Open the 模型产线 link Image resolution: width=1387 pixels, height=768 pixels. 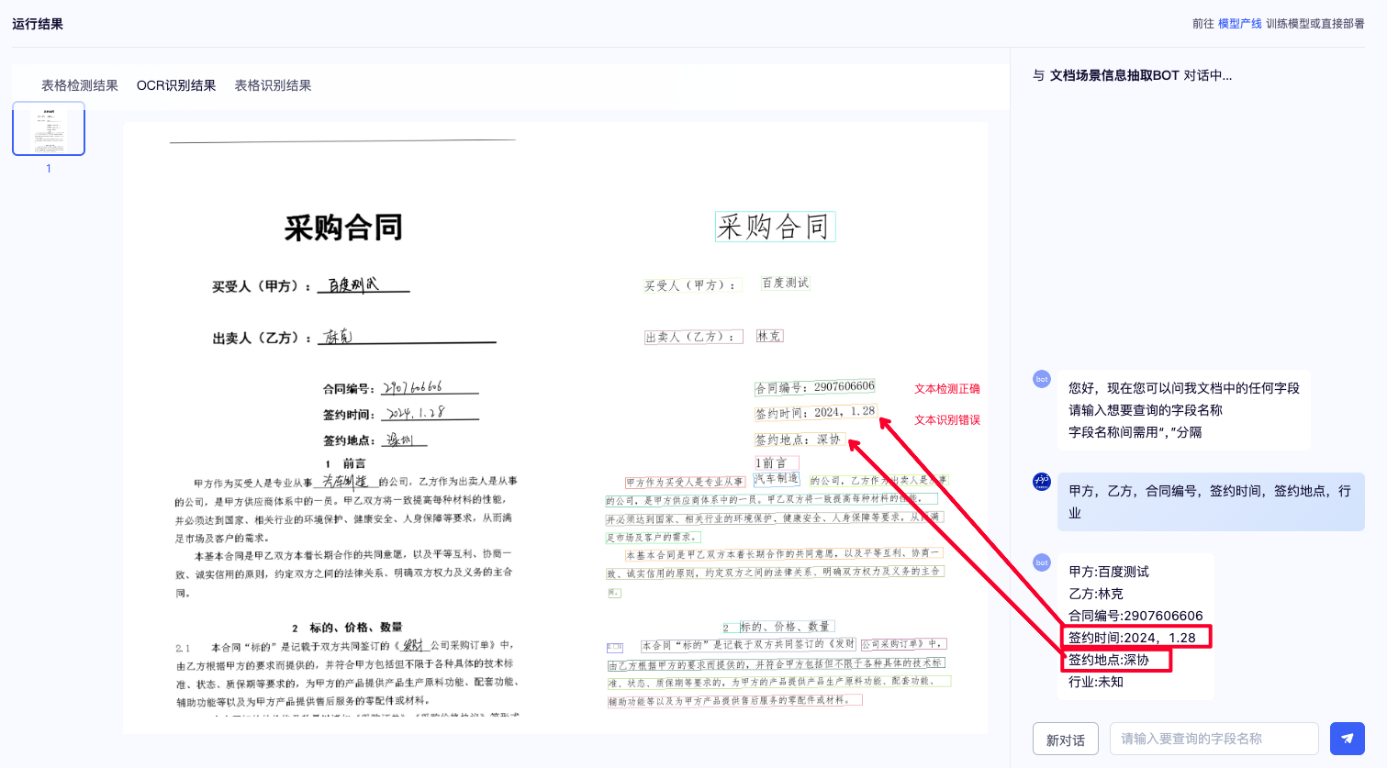pos(1239,23)
